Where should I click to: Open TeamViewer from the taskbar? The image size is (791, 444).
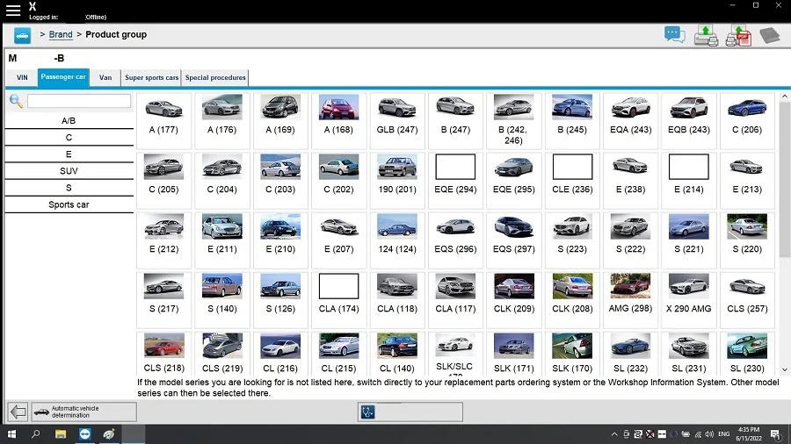click(84, 434)
